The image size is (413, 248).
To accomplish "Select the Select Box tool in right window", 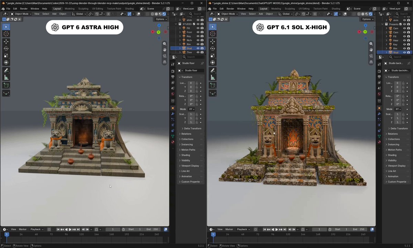I will click(213, 26).
